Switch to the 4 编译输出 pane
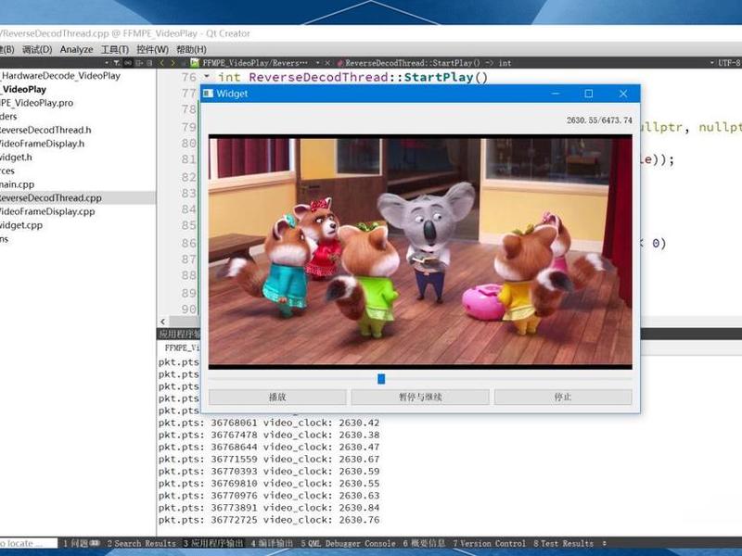The width and height of the screenshot is (742, 556). [x=272, y=543]
